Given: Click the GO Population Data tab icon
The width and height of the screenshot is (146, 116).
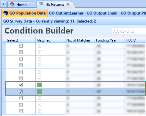Looking at the screenshot, I should click(x=6, y=13).
